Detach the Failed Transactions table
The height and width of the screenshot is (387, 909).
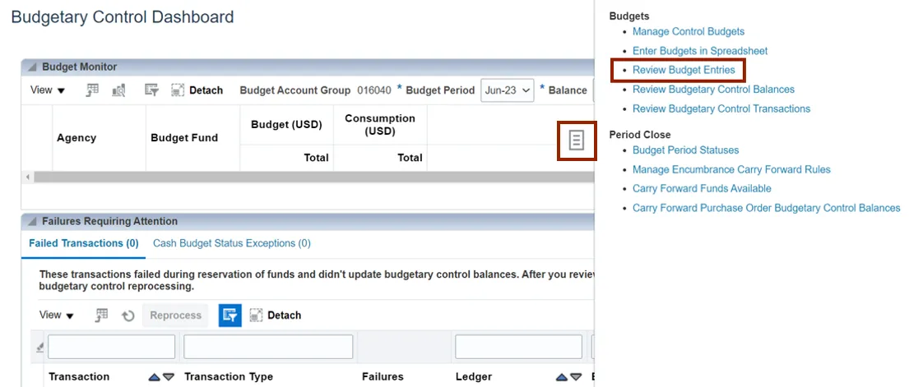[x=276, y=316]
